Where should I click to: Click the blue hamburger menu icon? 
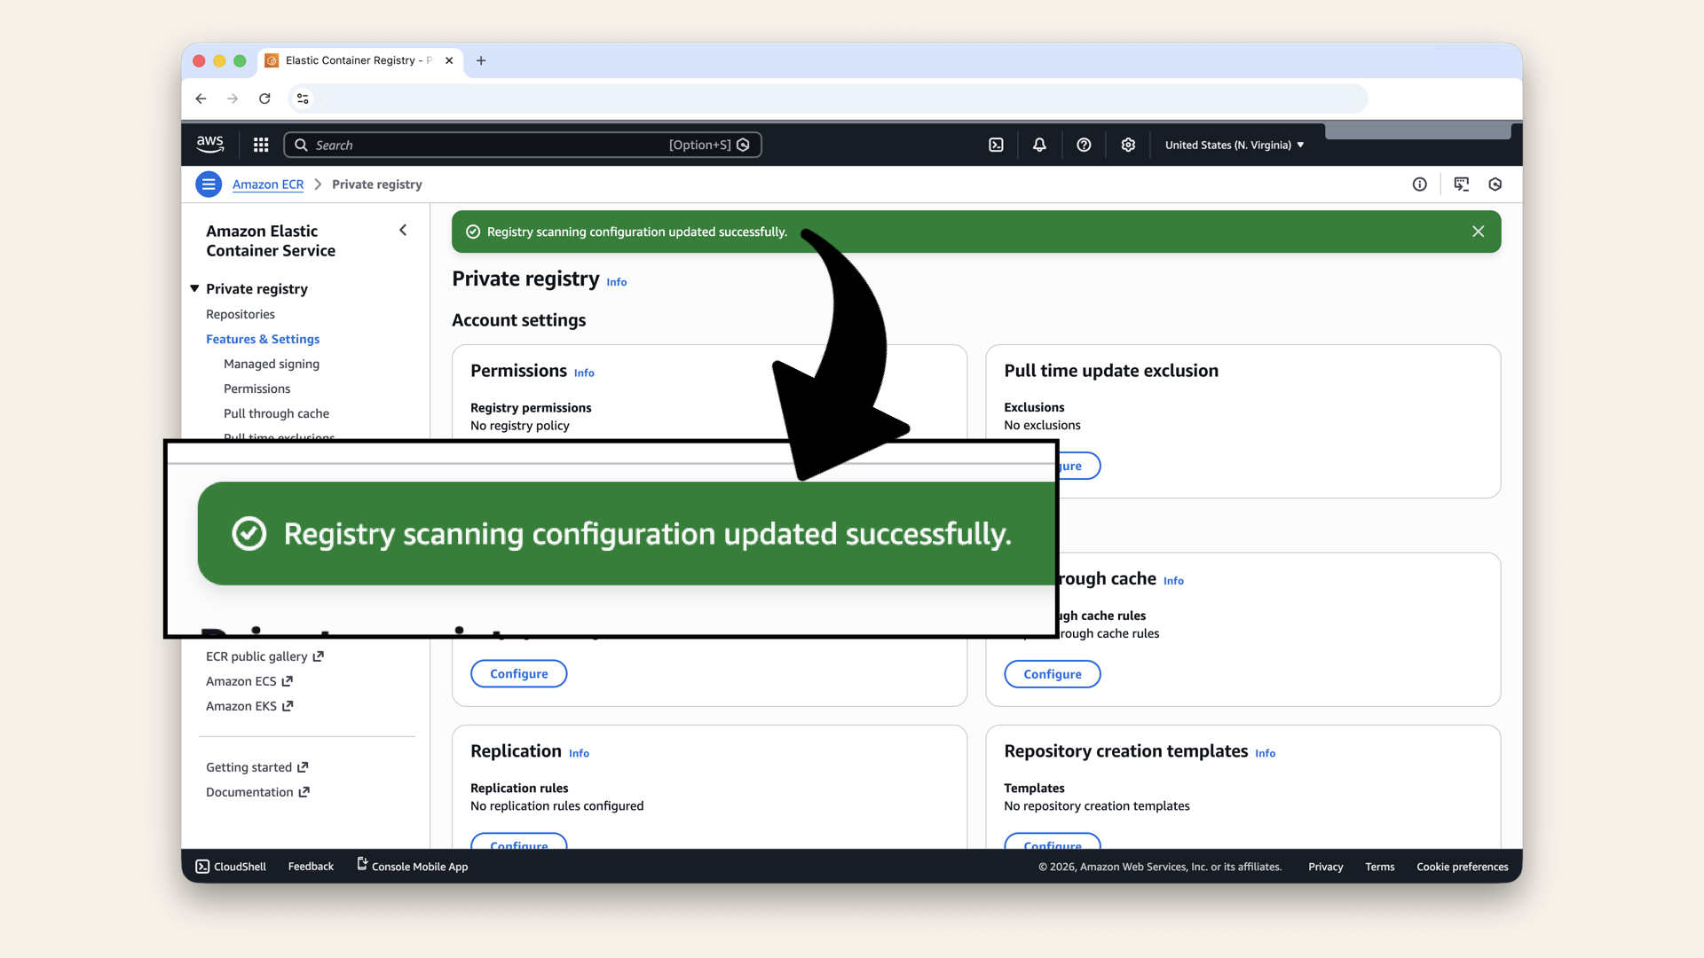(x=209, y=184)
